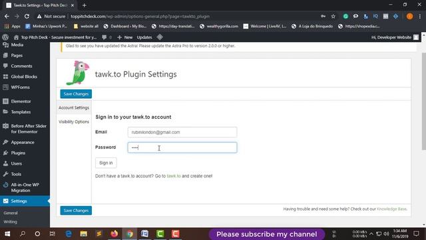The width and height of the screenshot is (426, 240).
Task: Open the A Loja do Brinquedo bookmark
Action: pos(312,27)
